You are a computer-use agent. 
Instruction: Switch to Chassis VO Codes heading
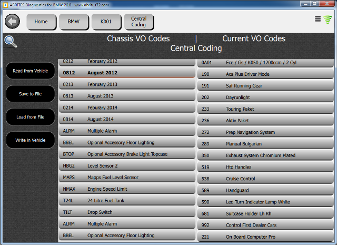coord(138,38)
